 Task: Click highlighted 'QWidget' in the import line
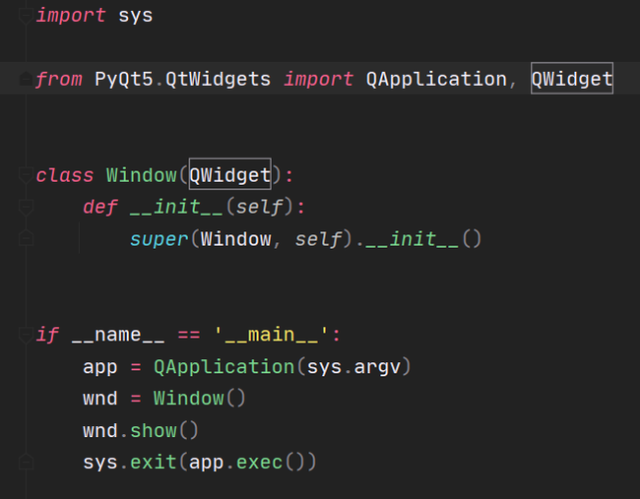(572, 79)
